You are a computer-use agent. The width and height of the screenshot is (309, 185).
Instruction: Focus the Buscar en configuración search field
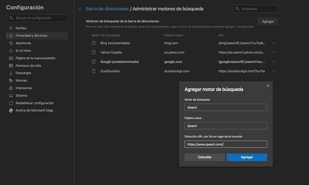coord(37,18)
